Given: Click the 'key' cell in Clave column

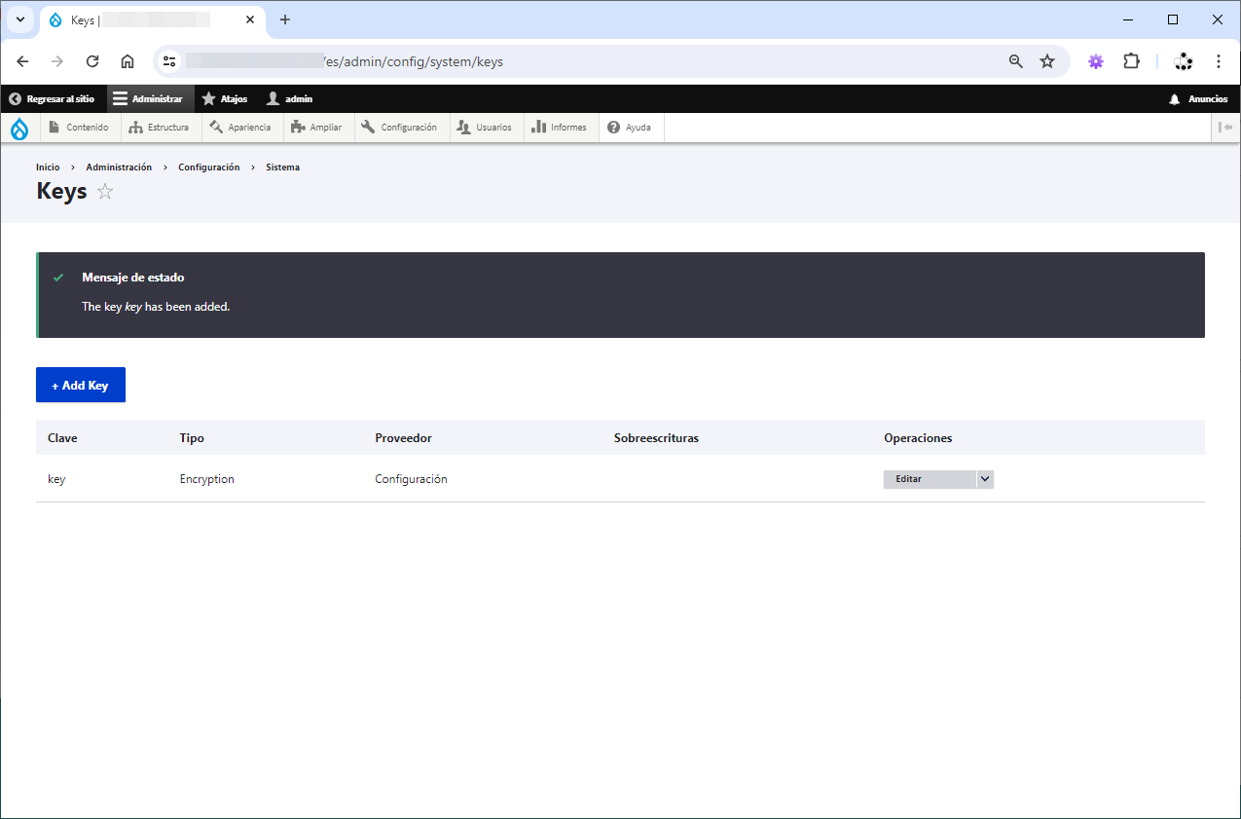Looking at the screenshot, I should coord(56,479).
